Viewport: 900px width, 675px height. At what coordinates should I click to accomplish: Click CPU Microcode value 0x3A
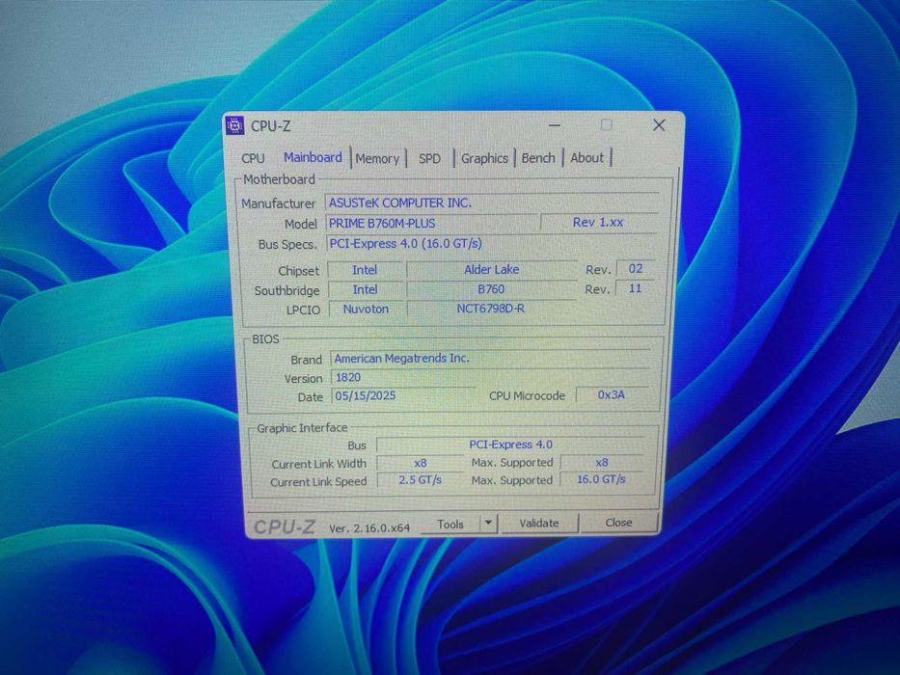click(x=612, y=395)
